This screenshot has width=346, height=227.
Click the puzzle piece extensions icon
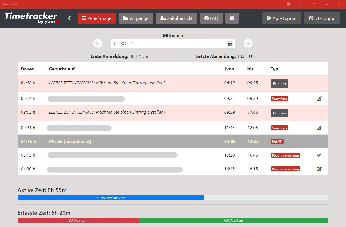[x=289, y=4]
